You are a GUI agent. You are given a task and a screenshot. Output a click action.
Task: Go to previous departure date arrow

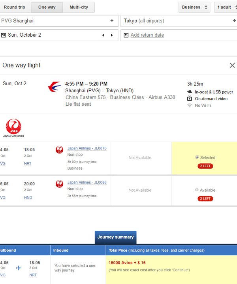[x=103, y=35]
